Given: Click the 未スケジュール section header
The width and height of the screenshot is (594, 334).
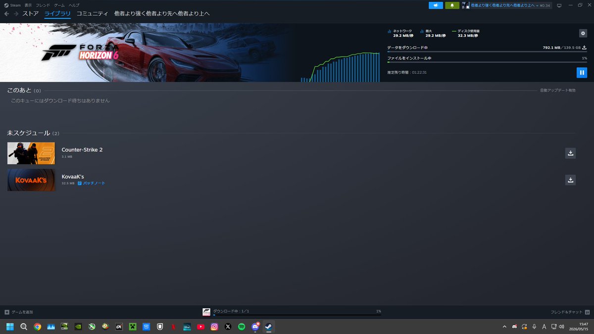Looking at the screenshot, I should (x=33, y=133).
